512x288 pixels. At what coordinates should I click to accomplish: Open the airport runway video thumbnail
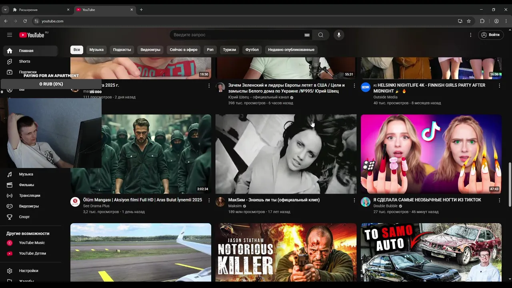click(141, 252)
